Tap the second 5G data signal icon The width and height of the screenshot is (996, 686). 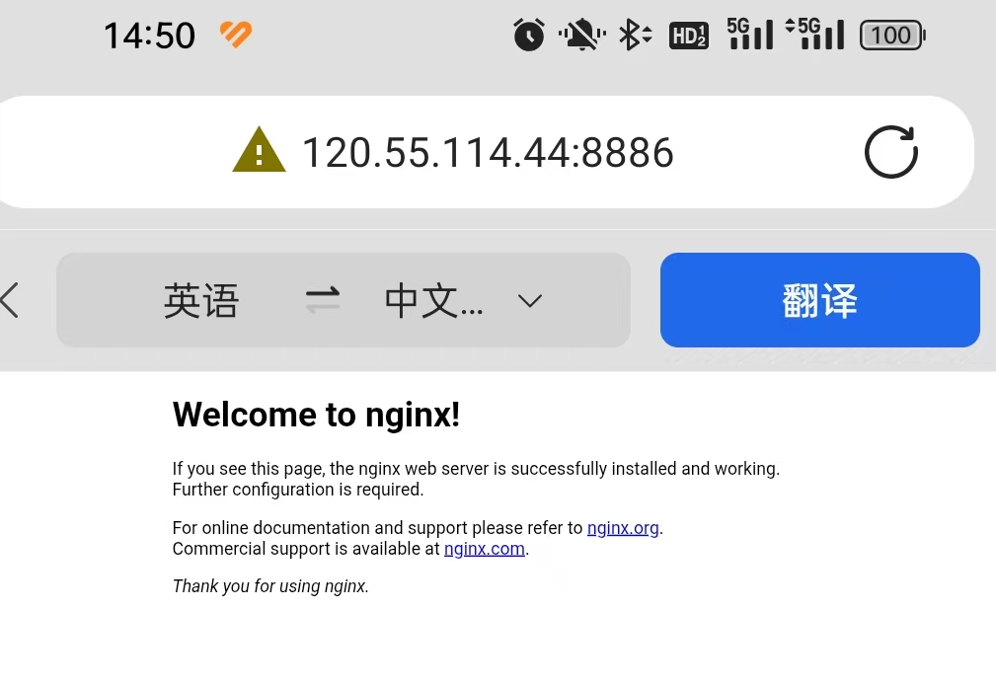point(815,35)
